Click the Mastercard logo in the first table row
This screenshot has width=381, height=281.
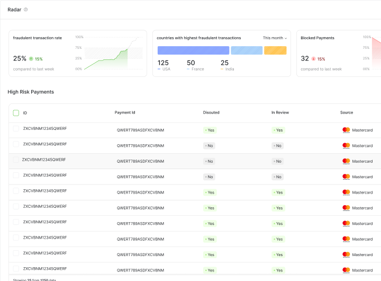point(346,130)
